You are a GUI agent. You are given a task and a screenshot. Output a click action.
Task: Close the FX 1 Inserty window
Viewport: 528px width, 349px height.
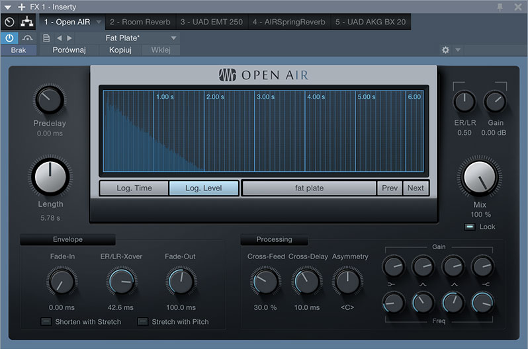tap(518, 7)
